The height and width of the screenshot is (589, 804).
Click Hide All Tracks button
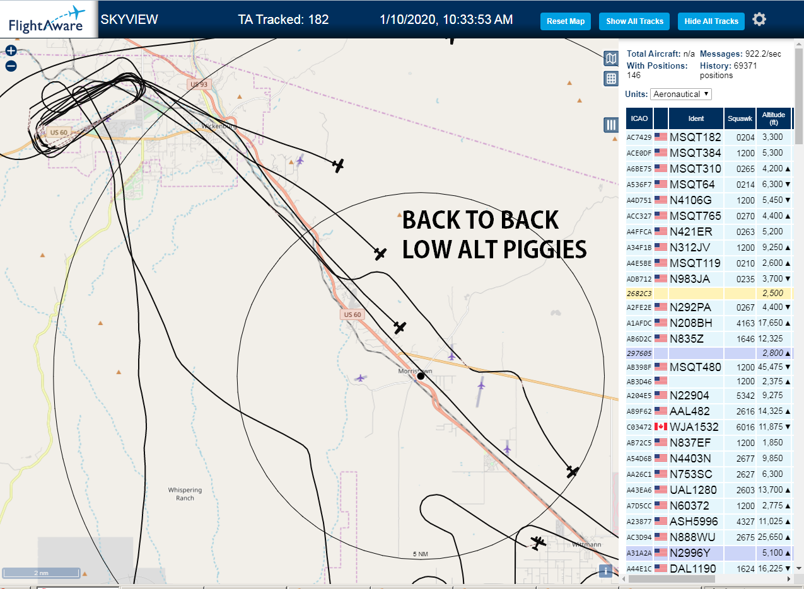click(x=711, y=21)
